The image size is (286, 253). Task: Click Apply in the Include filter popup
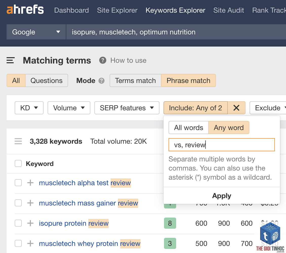(222, 196)
